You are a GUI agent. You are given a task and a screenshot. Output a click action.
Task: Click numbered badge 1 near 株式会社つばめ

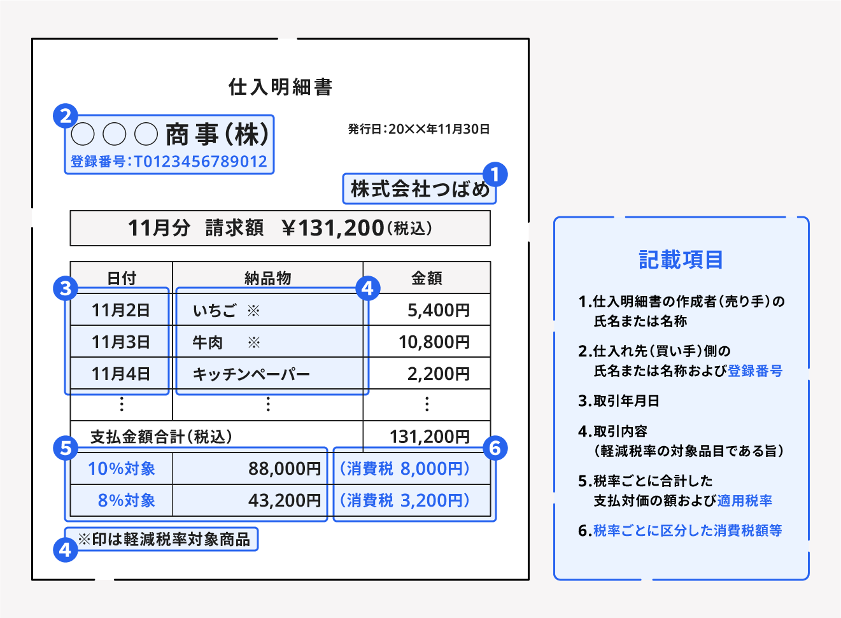495,173
